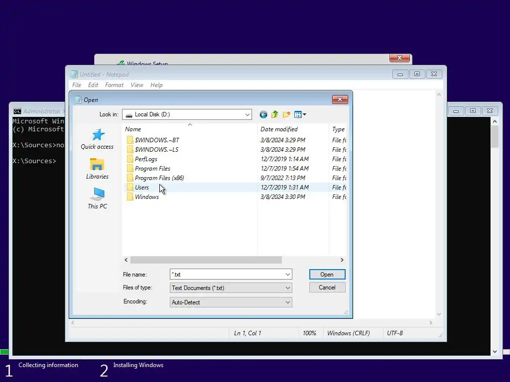Screen dimensions: 510x382
Task: Sort by Type column header
Action: point(338,129)
